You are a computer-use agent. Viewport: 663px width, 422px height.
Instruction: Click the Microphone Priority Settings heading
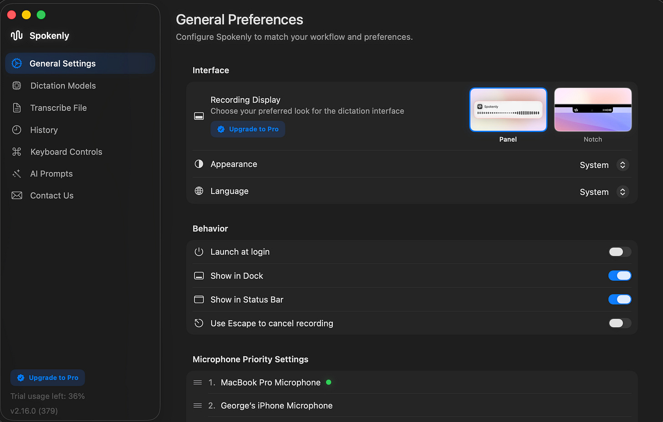(x=250, y=359)
